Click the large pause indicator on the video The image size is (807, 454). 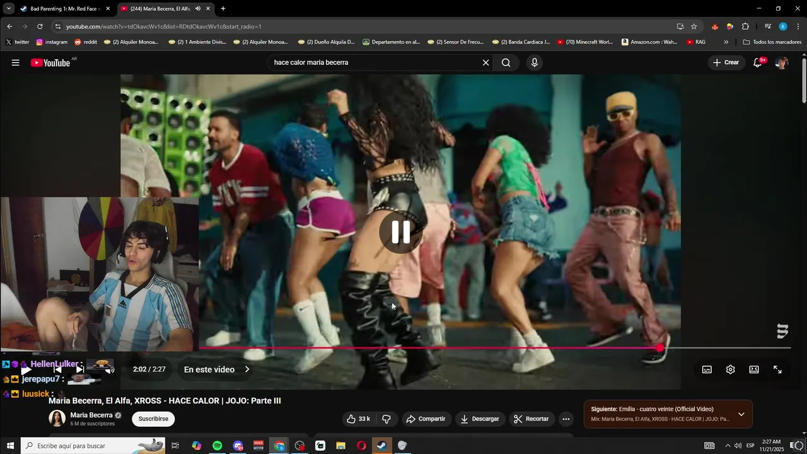click(401, 232)
